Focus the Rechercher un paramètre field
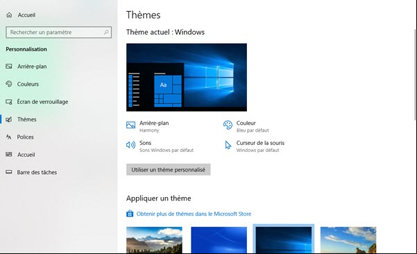This screenshot has height=254, width=417. click(58, 32)
